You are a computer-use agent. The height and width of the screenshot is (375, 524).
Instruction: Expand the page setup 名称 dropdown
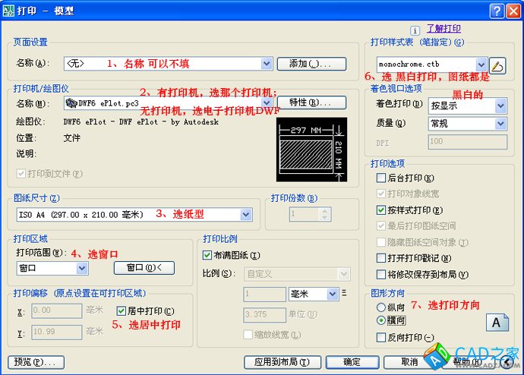[x=267, y=63]
